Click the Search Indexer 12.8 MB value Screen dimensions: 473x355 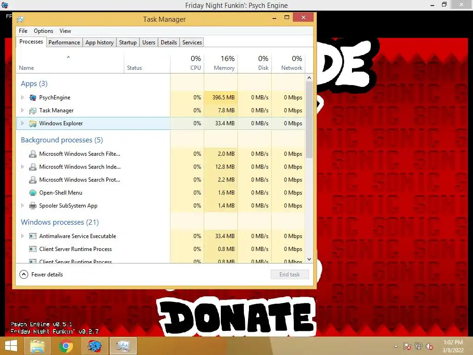pyautogui.click(x=225, y=166)
